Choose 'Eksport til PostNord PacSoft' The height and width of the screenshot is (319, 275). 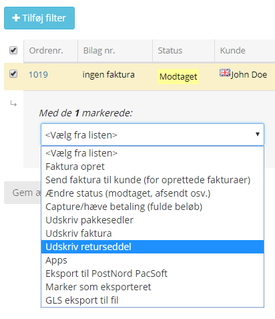tap(152, 274)
